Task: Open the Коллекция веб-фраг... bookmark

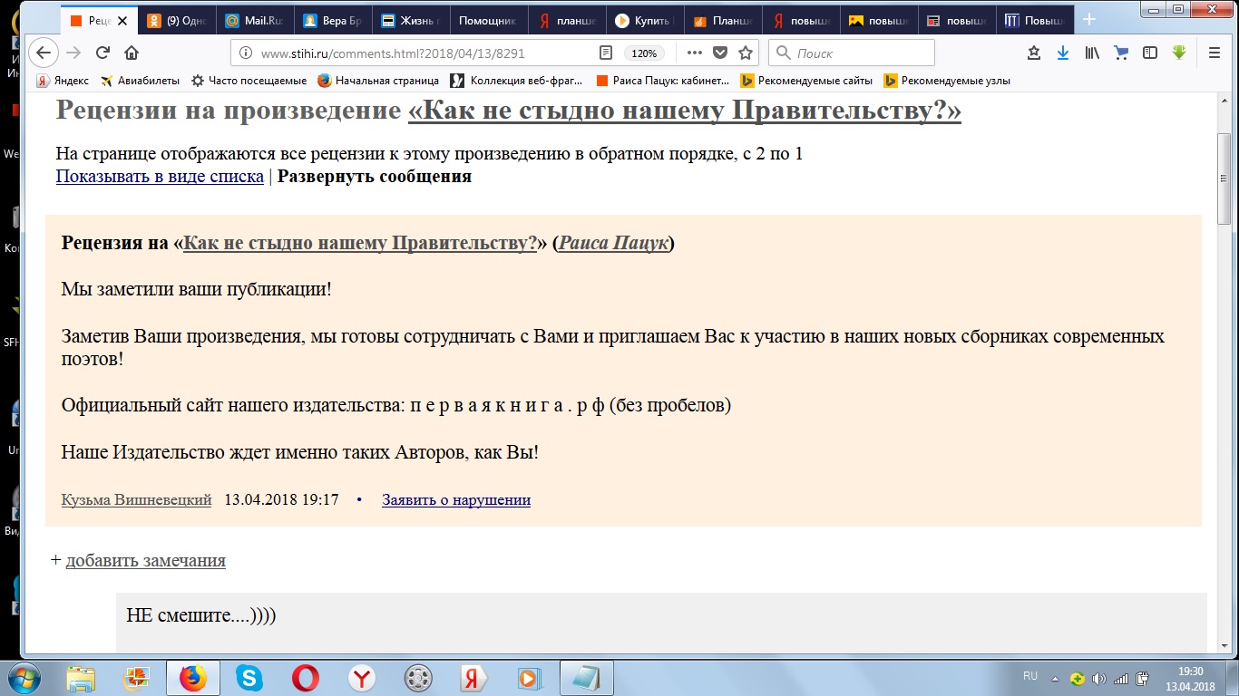Action: (516, 81)
